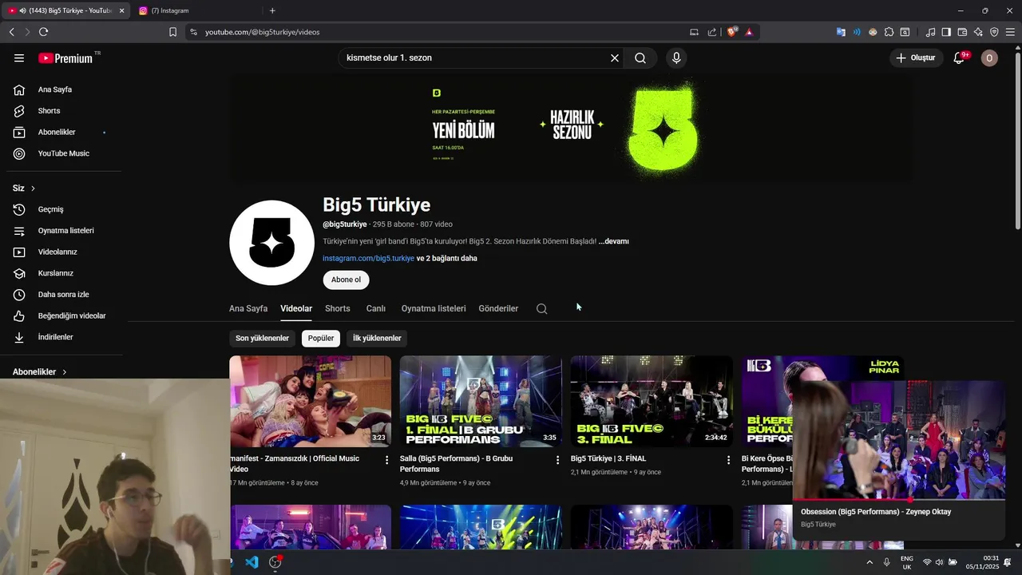The height and width of the screenshot is (575, 1022).
Task: Open the YouTube hamburger guide menu
Action: pyautogui.click(x=19, y=57)
